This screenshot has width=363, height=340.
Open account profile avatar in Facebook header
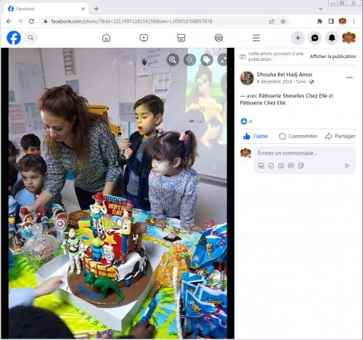(348, 38)
